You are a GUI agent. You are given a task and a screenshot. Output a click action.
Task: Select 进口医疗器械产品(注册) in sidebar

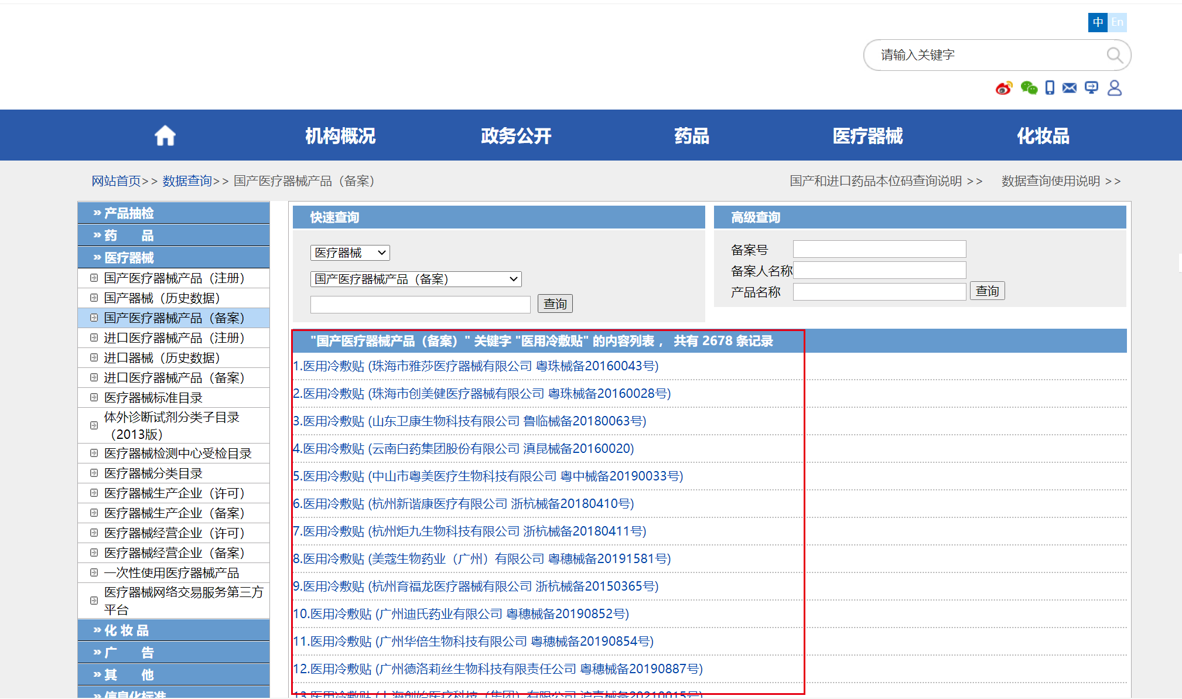[174, 338]
